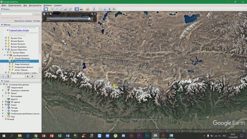
Task: Open the Windows Start menu
Action: (3, 136)
